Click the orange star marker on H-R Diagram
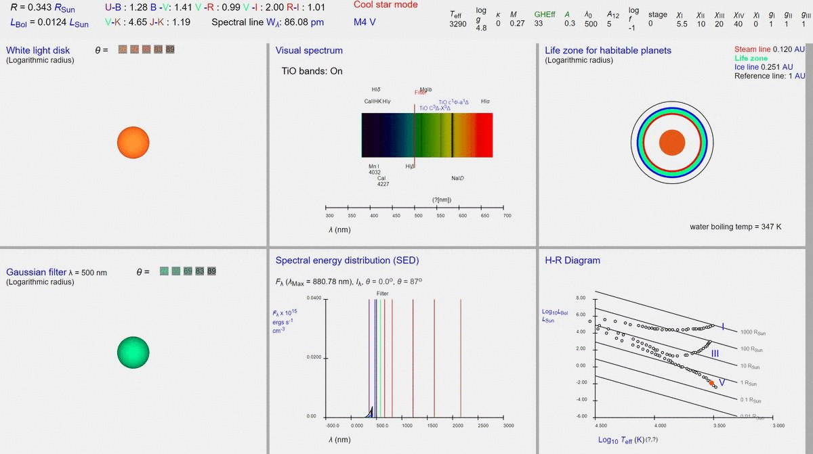The width and height of the screenshot is (813, 454). tap(711, 383)
